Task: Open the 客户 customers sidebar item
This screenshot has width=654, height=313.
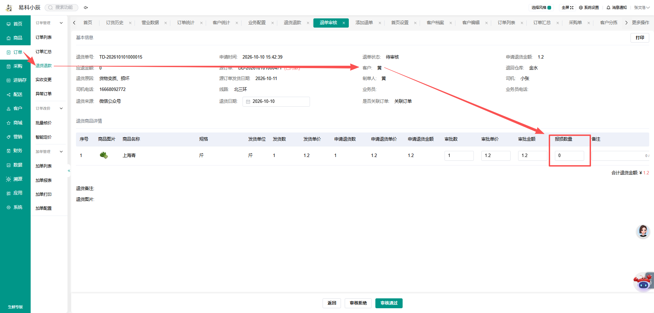Action: [x=15, y=108]
